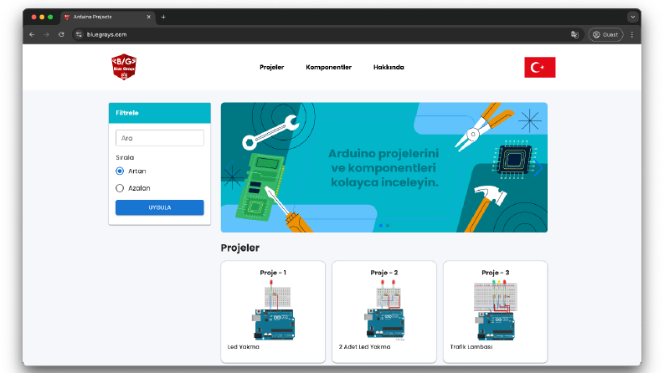
Task: Open site information icon in address bar
Action: pos(79,34)
